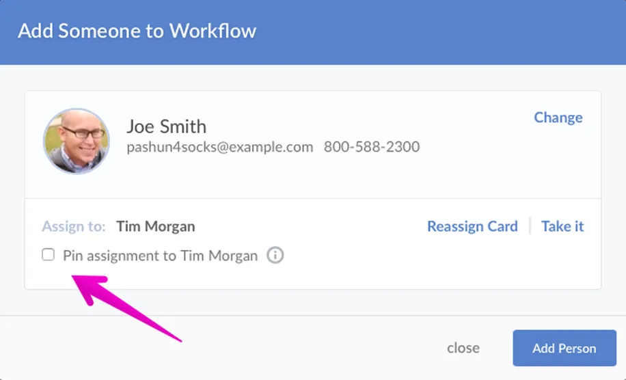Viewport: 626px width, 380px height.
Task: Click the Joe Smith name heading
Action: tap(166, 126)
